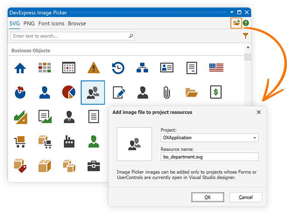The image size is (287, 214).
Task: Select the document note icon in first row
Action: click(192, 68)
